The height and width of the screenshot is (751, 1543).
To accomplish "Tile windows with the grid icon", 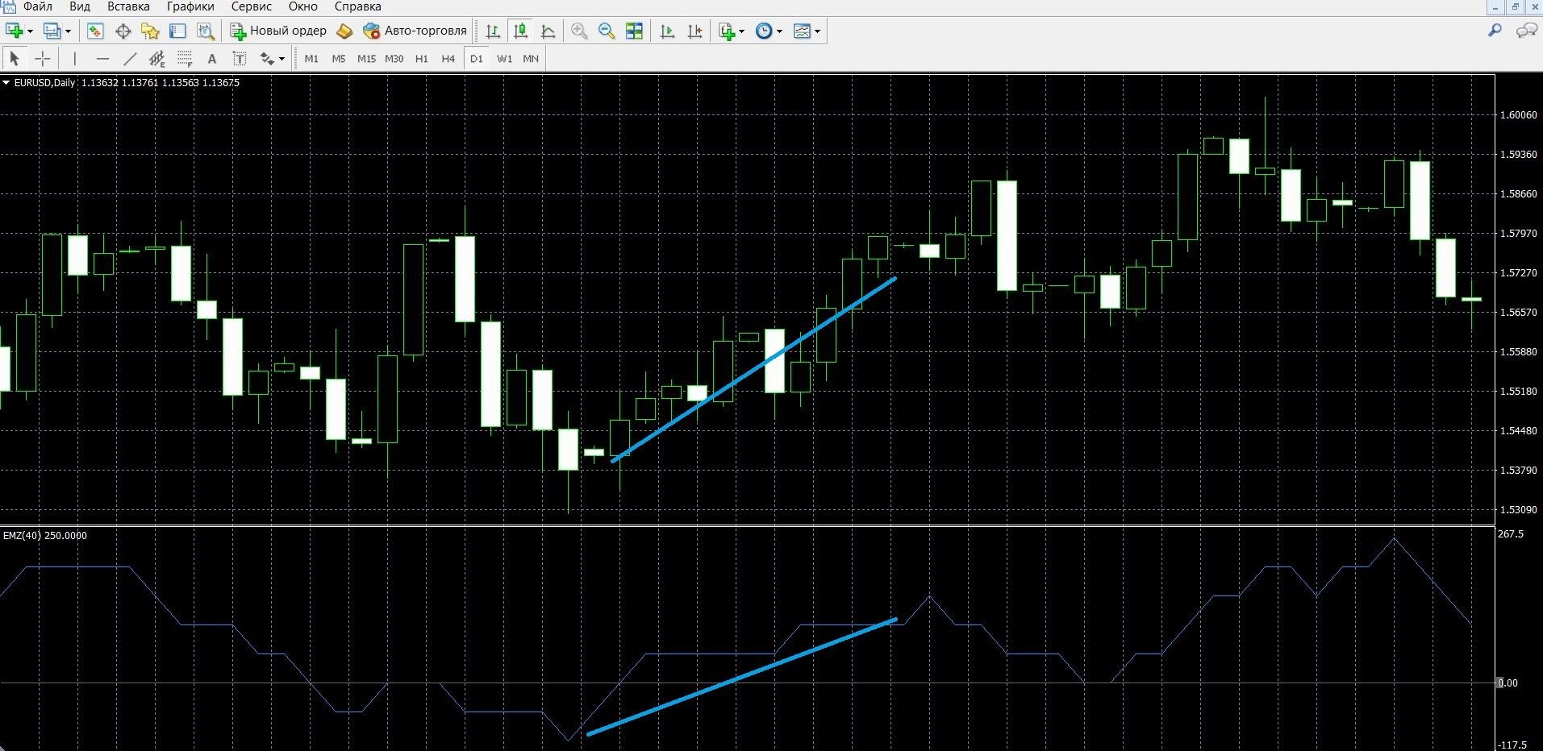I will 635,31.
